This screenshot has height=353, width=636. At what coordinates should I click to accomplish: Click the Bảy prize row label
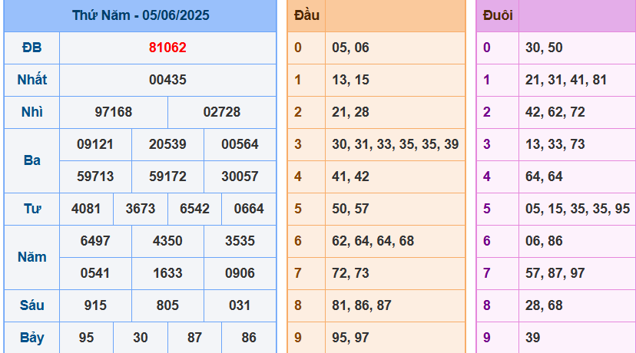(31, 338)
